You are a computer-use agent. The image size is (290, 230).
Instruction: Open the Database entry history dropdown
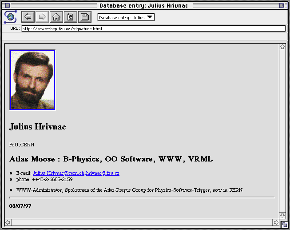pos(126,17)
